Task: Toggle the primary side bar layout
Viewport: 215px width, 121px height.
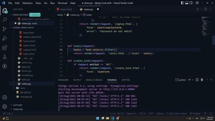Action: click(x=182, y=3)
